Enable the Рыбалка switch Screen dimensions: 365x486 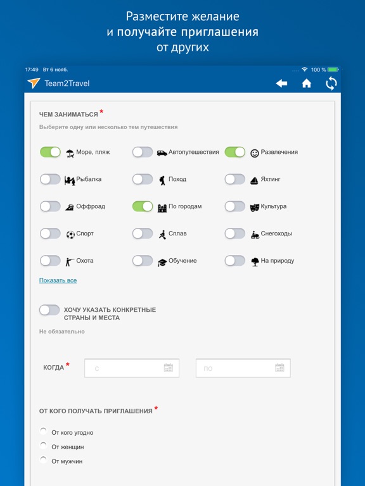[x=50, y=179]
